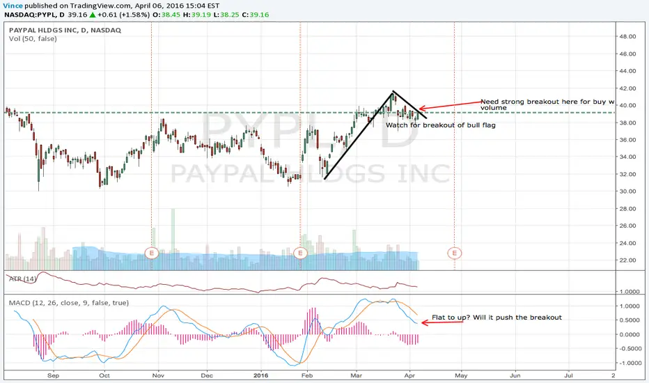The image size is (649, 383).
Task: Select the 'Flat to up?' MACD annotation
Action: pyautogui.click(x=496, y=318)
